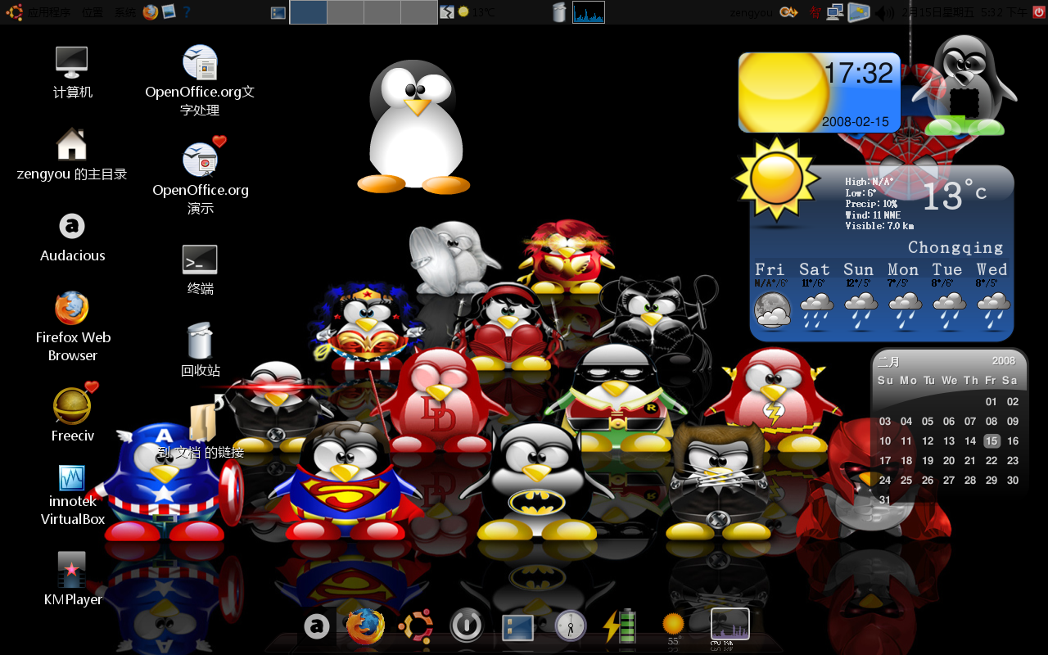Click the date and time clock in panel

pos(964,12)
